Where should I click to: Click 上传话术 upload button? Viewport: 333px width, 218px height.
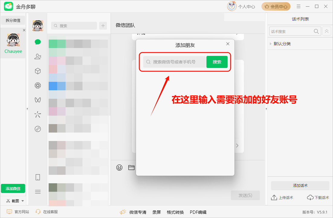(282, 198)
